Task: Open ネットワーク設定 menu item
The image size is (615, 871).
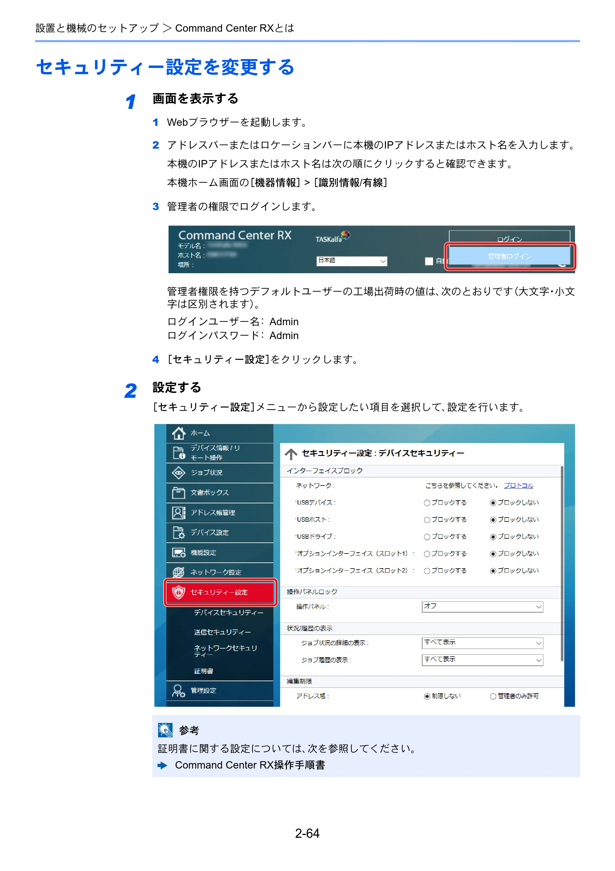Action: tap(220, 572)
